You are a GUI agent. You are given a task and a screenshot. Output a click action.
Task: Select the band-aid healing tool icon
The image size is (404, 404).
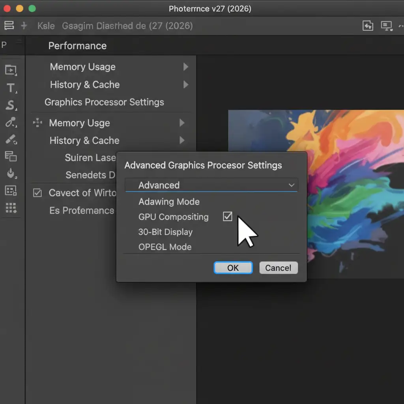(x=11, y=139)
